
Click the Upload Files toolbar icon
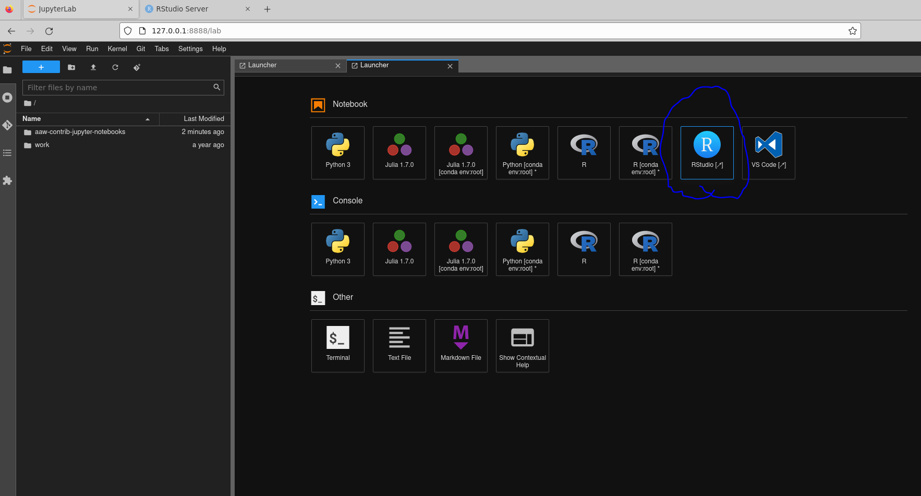point(93,67)
